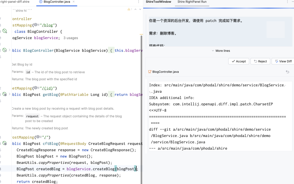Click the '<+>UTF-8' patch line
This screenshot has width=294, height=184.
(158, 110)
